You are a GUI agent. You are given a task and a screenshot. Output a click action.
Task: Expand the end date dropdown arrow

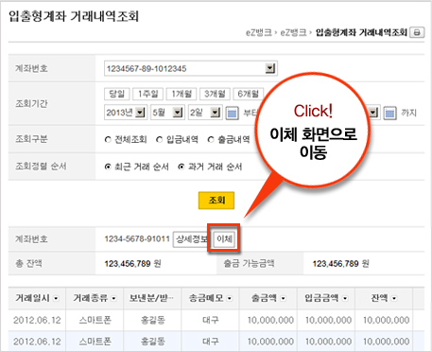click(373, 113)
